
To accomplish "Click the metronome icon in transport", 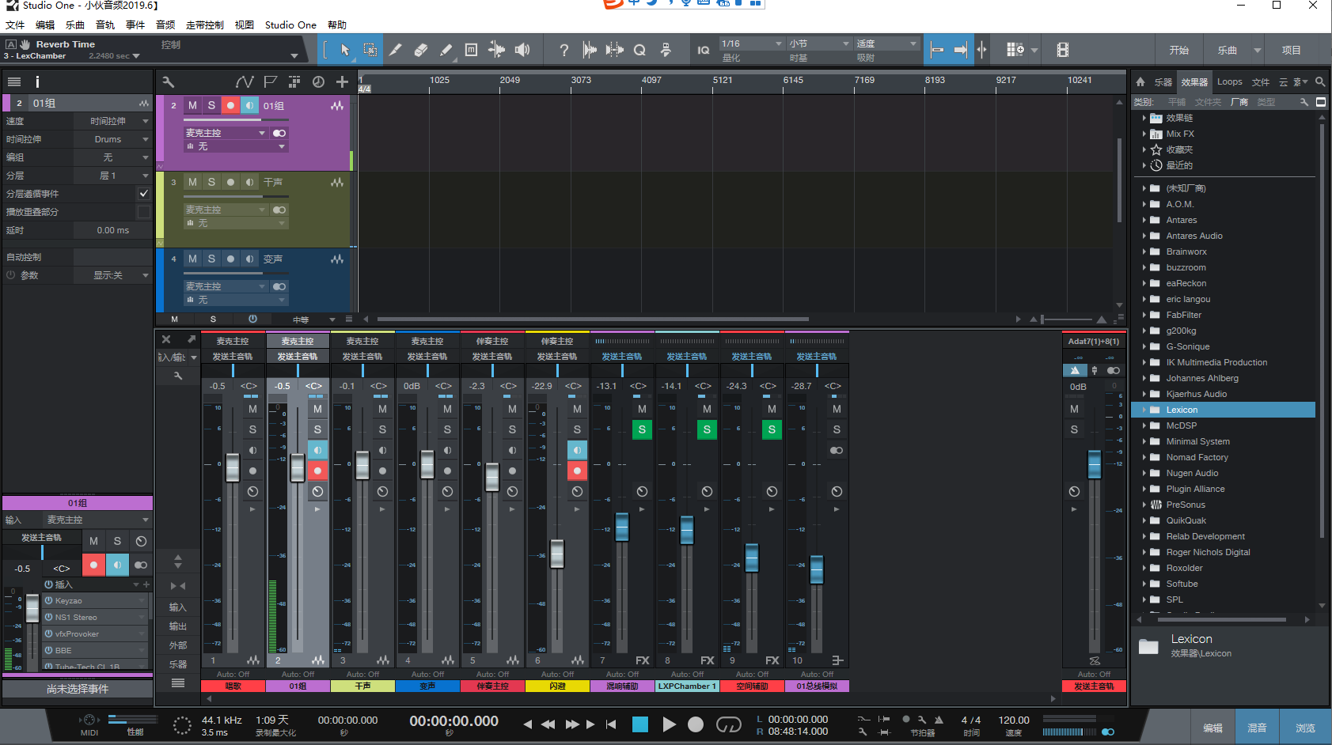I will pos(939,720).
